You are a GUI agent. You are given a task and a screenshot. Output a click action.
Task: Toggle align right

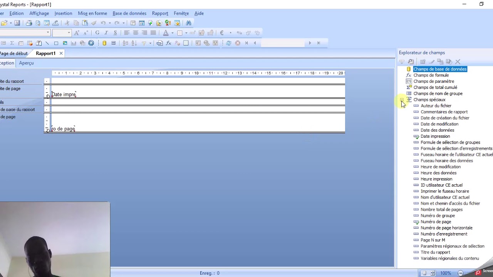point(144,33)
